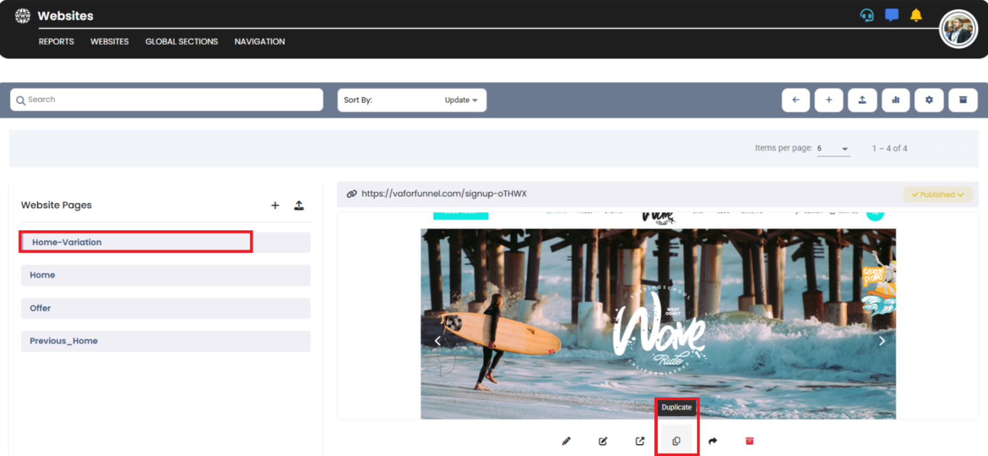Click the statistics bar chart button

895,100
